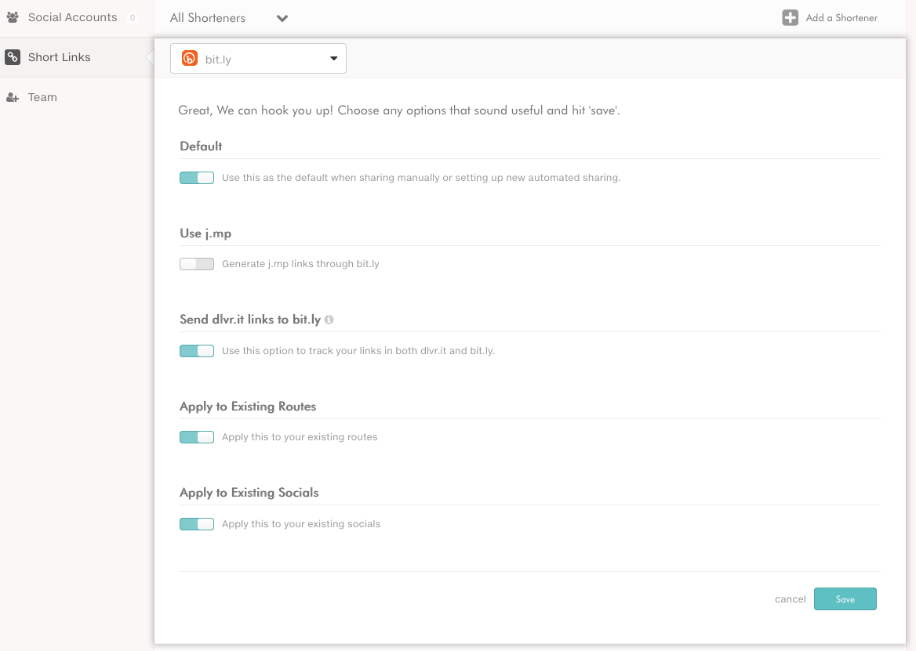Enable the Use j.mp switch
Screen dimensions: 916x651
click(197, 264)
